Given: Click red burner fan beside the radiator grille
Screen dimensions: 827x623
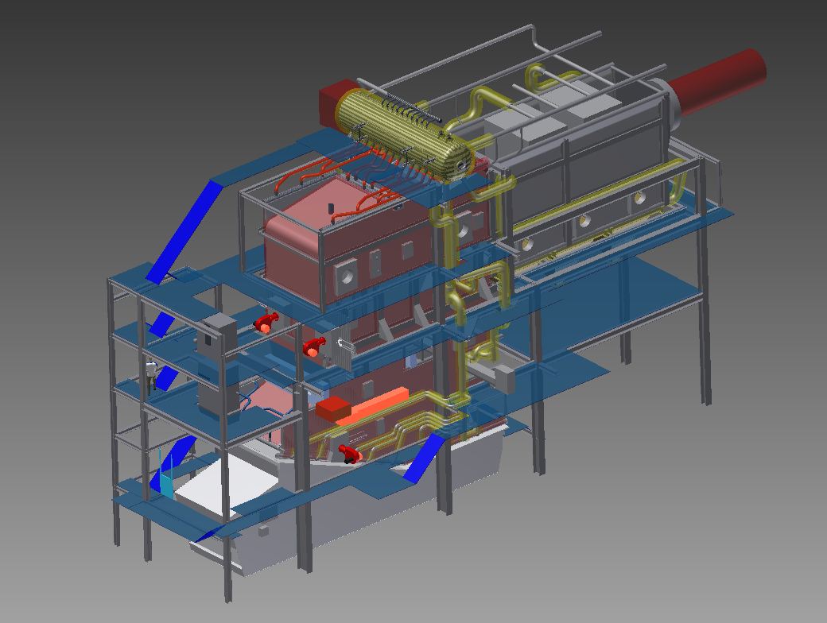Looking at the screenshot, I should pos(315,346).
